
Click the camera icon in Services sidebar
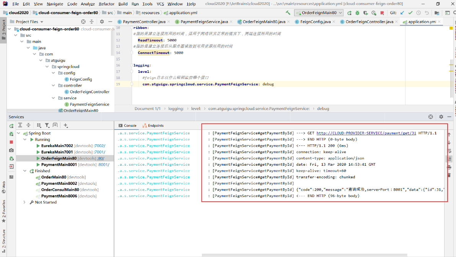pos(11,150)
